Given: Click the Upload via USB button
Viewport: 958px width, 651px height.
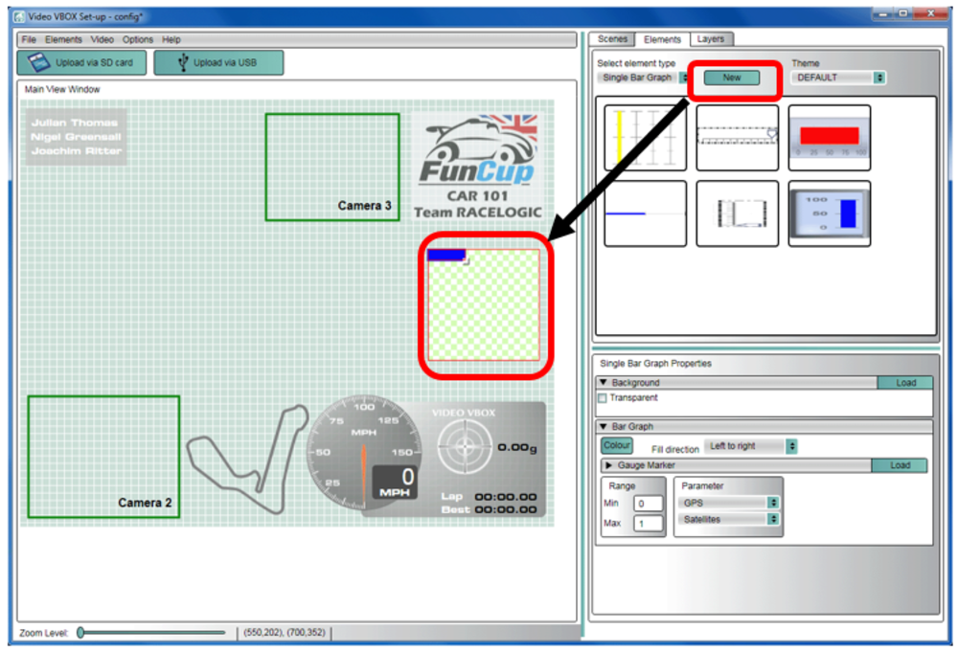Looking at the screenshot, I should click(x=218, y=62).
